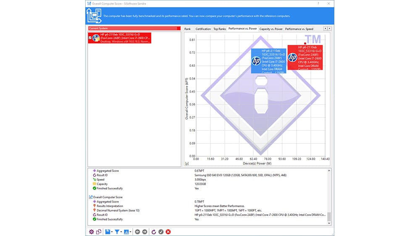
Task: Click Higher Scores mean Better Performance text
Action: coord(219,206)
